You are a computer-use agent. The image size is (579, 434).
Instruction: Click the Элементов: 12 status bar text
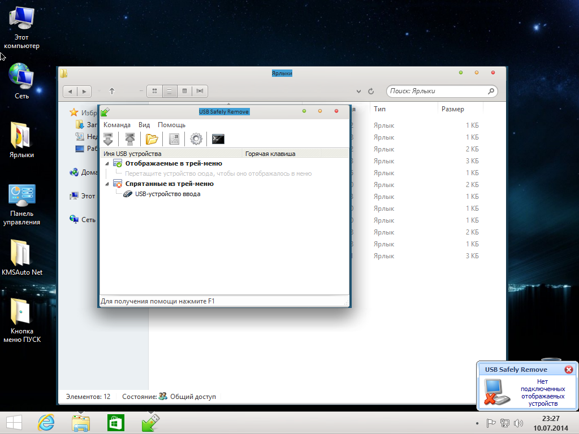coord(88,397)
